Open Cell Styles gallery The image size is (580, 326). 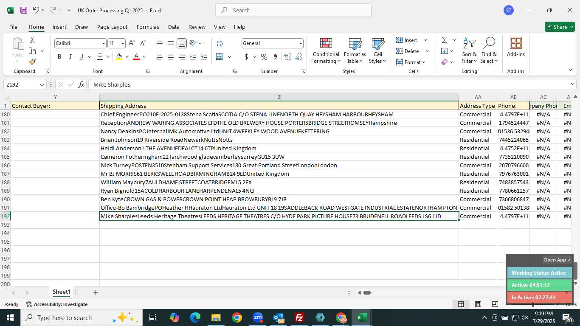pos(377,51)
